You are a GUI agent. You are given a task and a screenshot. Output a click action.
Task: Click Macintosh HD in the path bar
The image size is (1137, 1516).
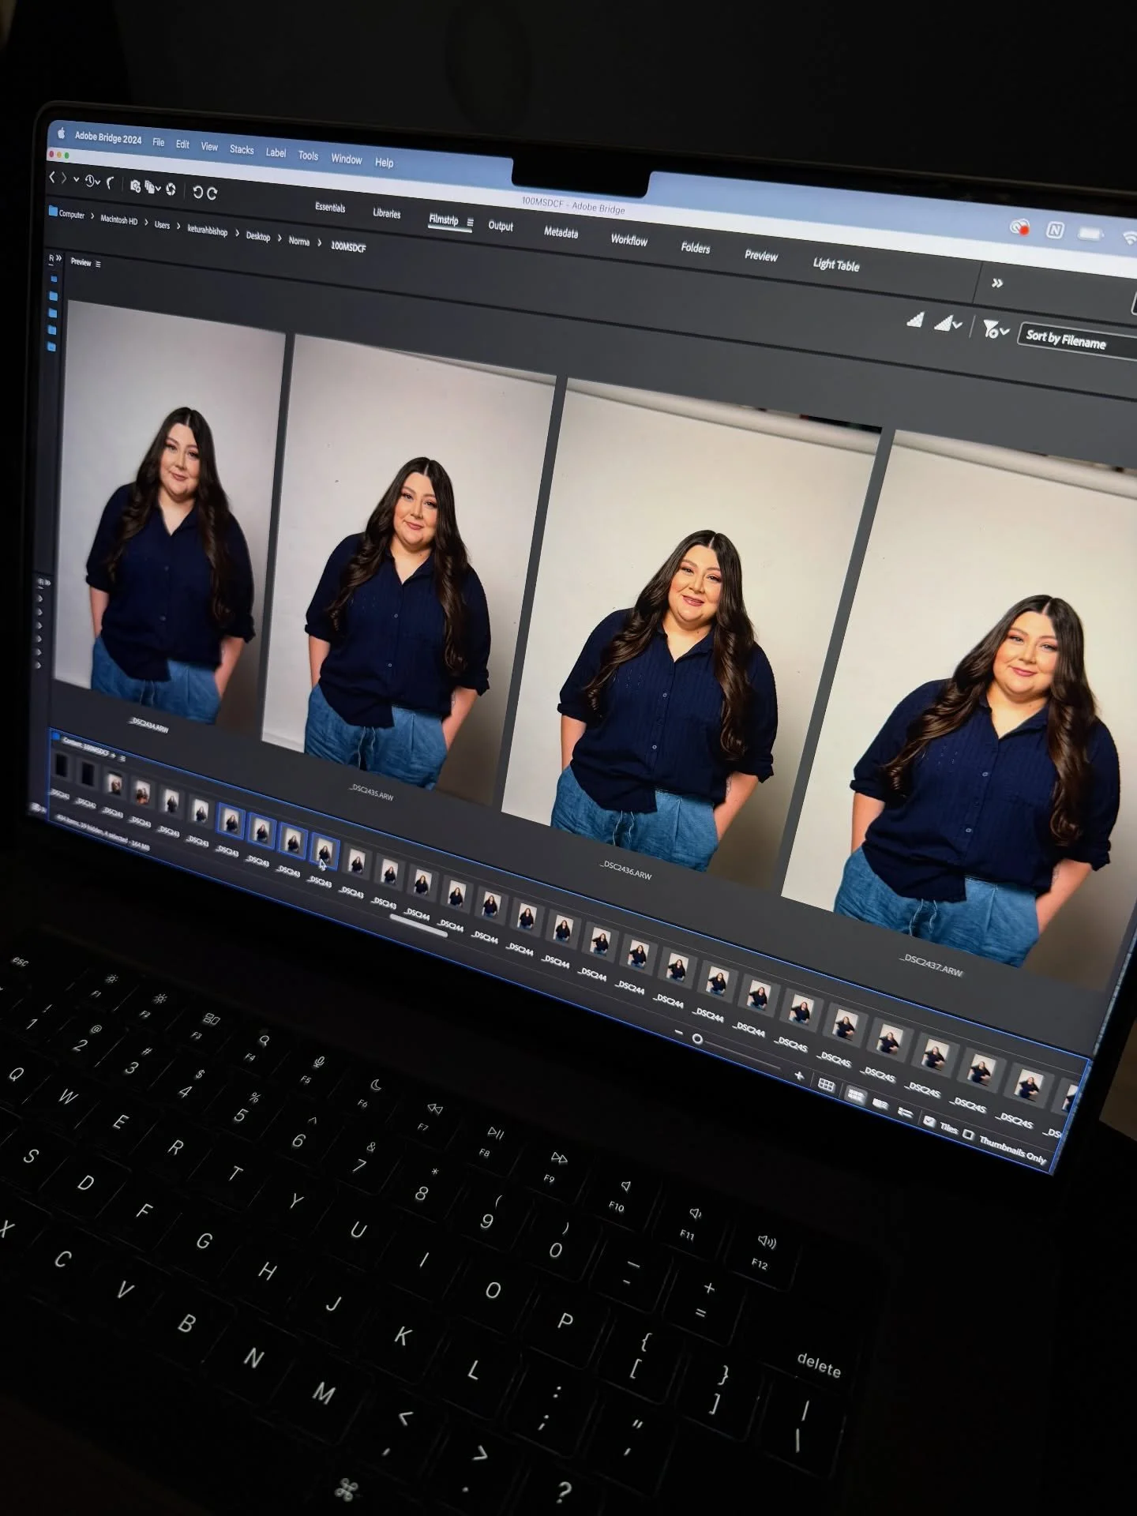point(118,220)
